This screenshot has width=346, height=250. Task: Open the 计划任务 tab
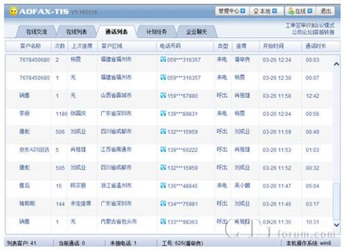point(156,32)
